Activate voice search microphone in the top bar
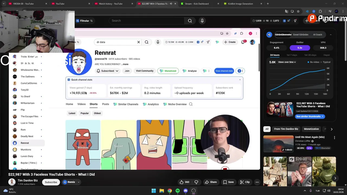The image size is (347, 195). click(x=202, y=21)
